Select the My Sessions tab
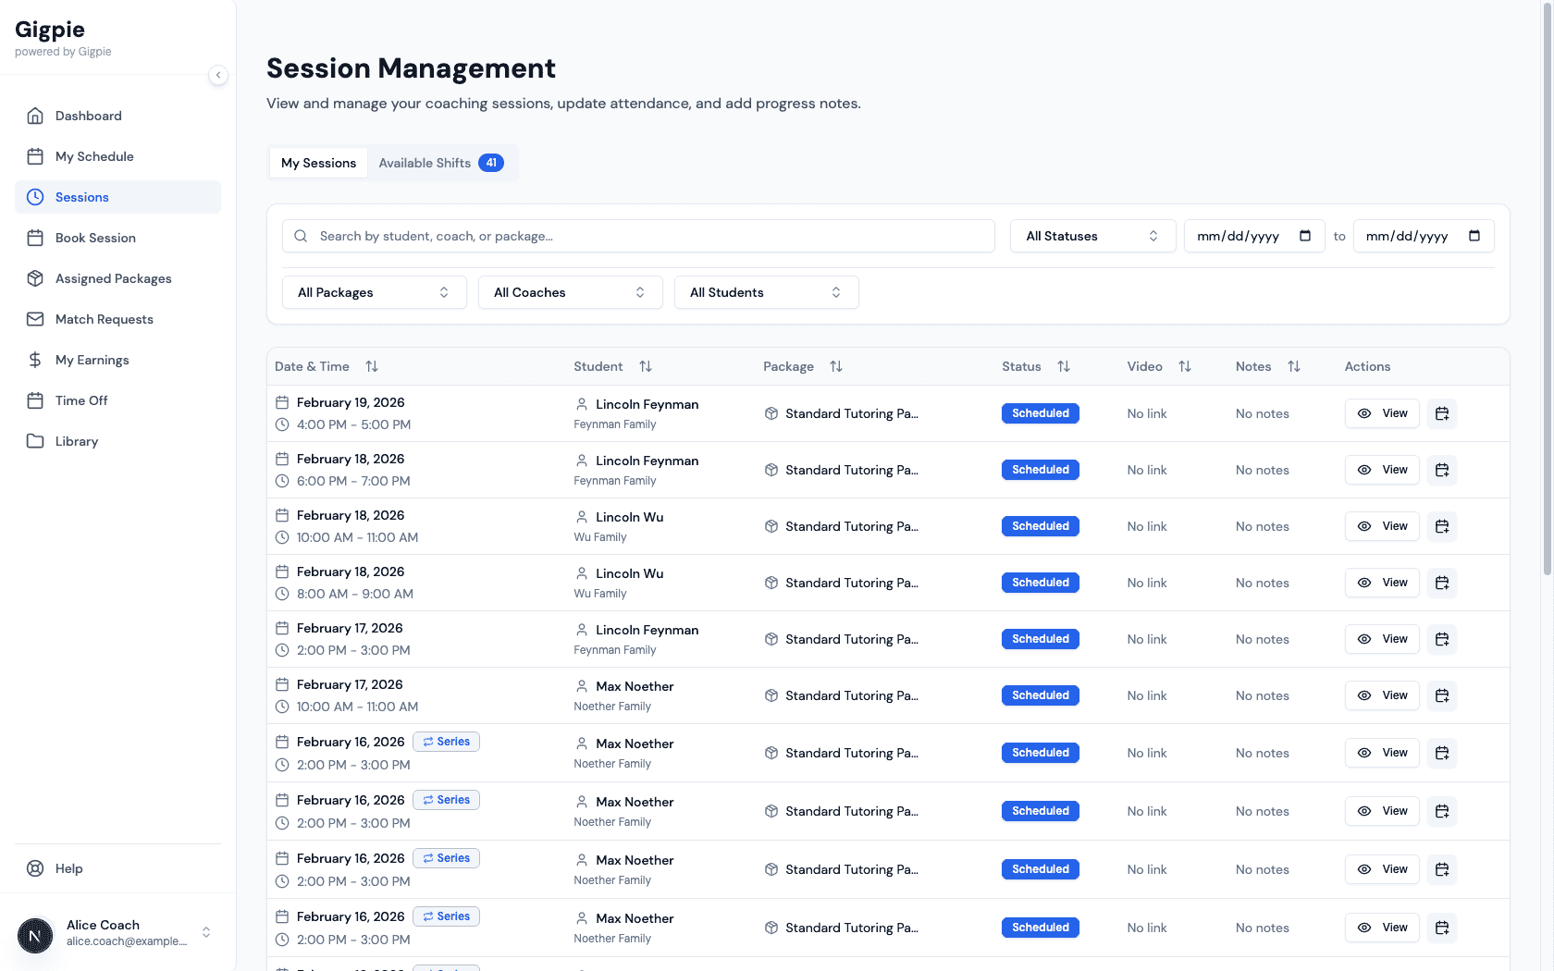 click(318, 163)
